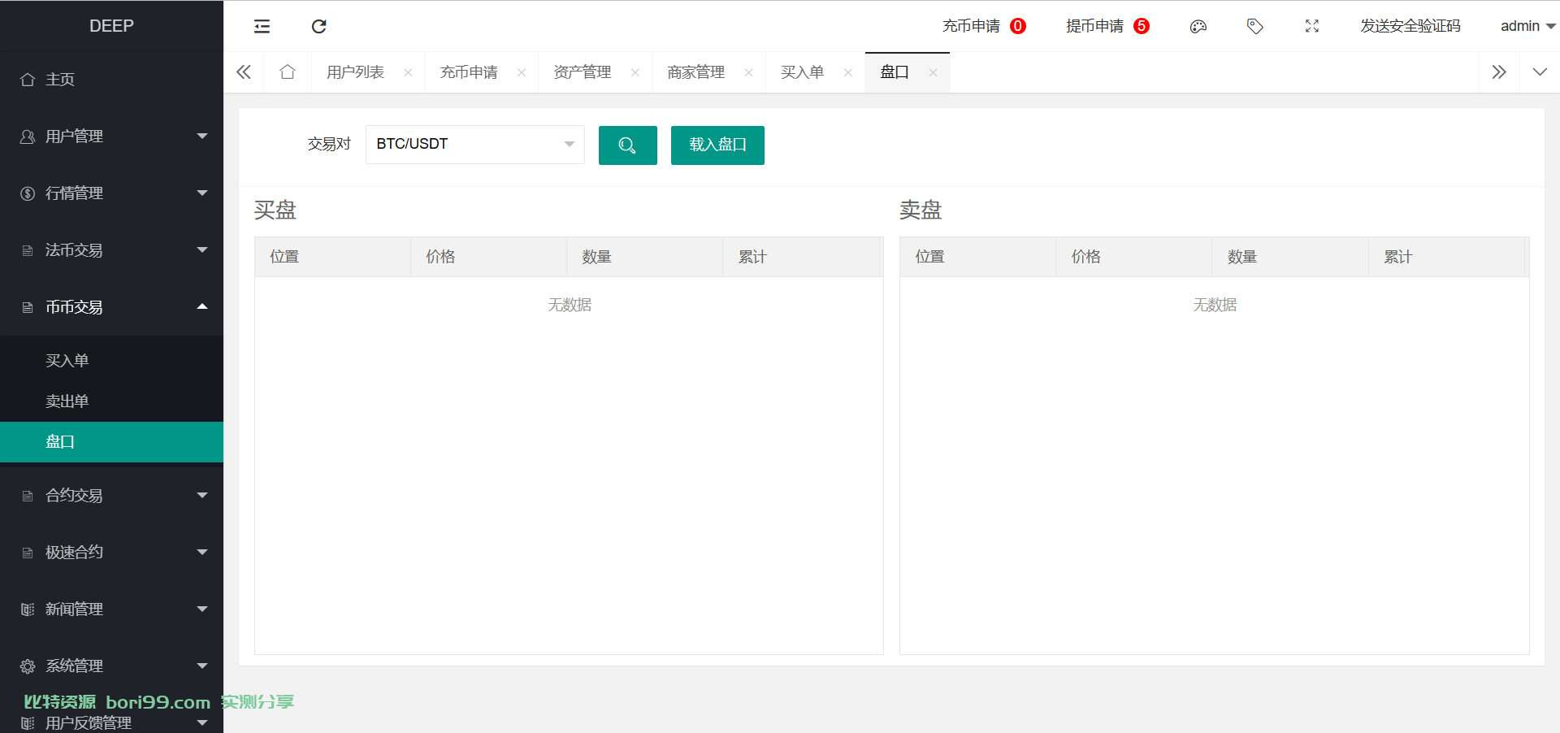The width and height of the screenshot is (1560, 733).
Task: Open 充币申请 notifications in header
Action: point(984,26)
